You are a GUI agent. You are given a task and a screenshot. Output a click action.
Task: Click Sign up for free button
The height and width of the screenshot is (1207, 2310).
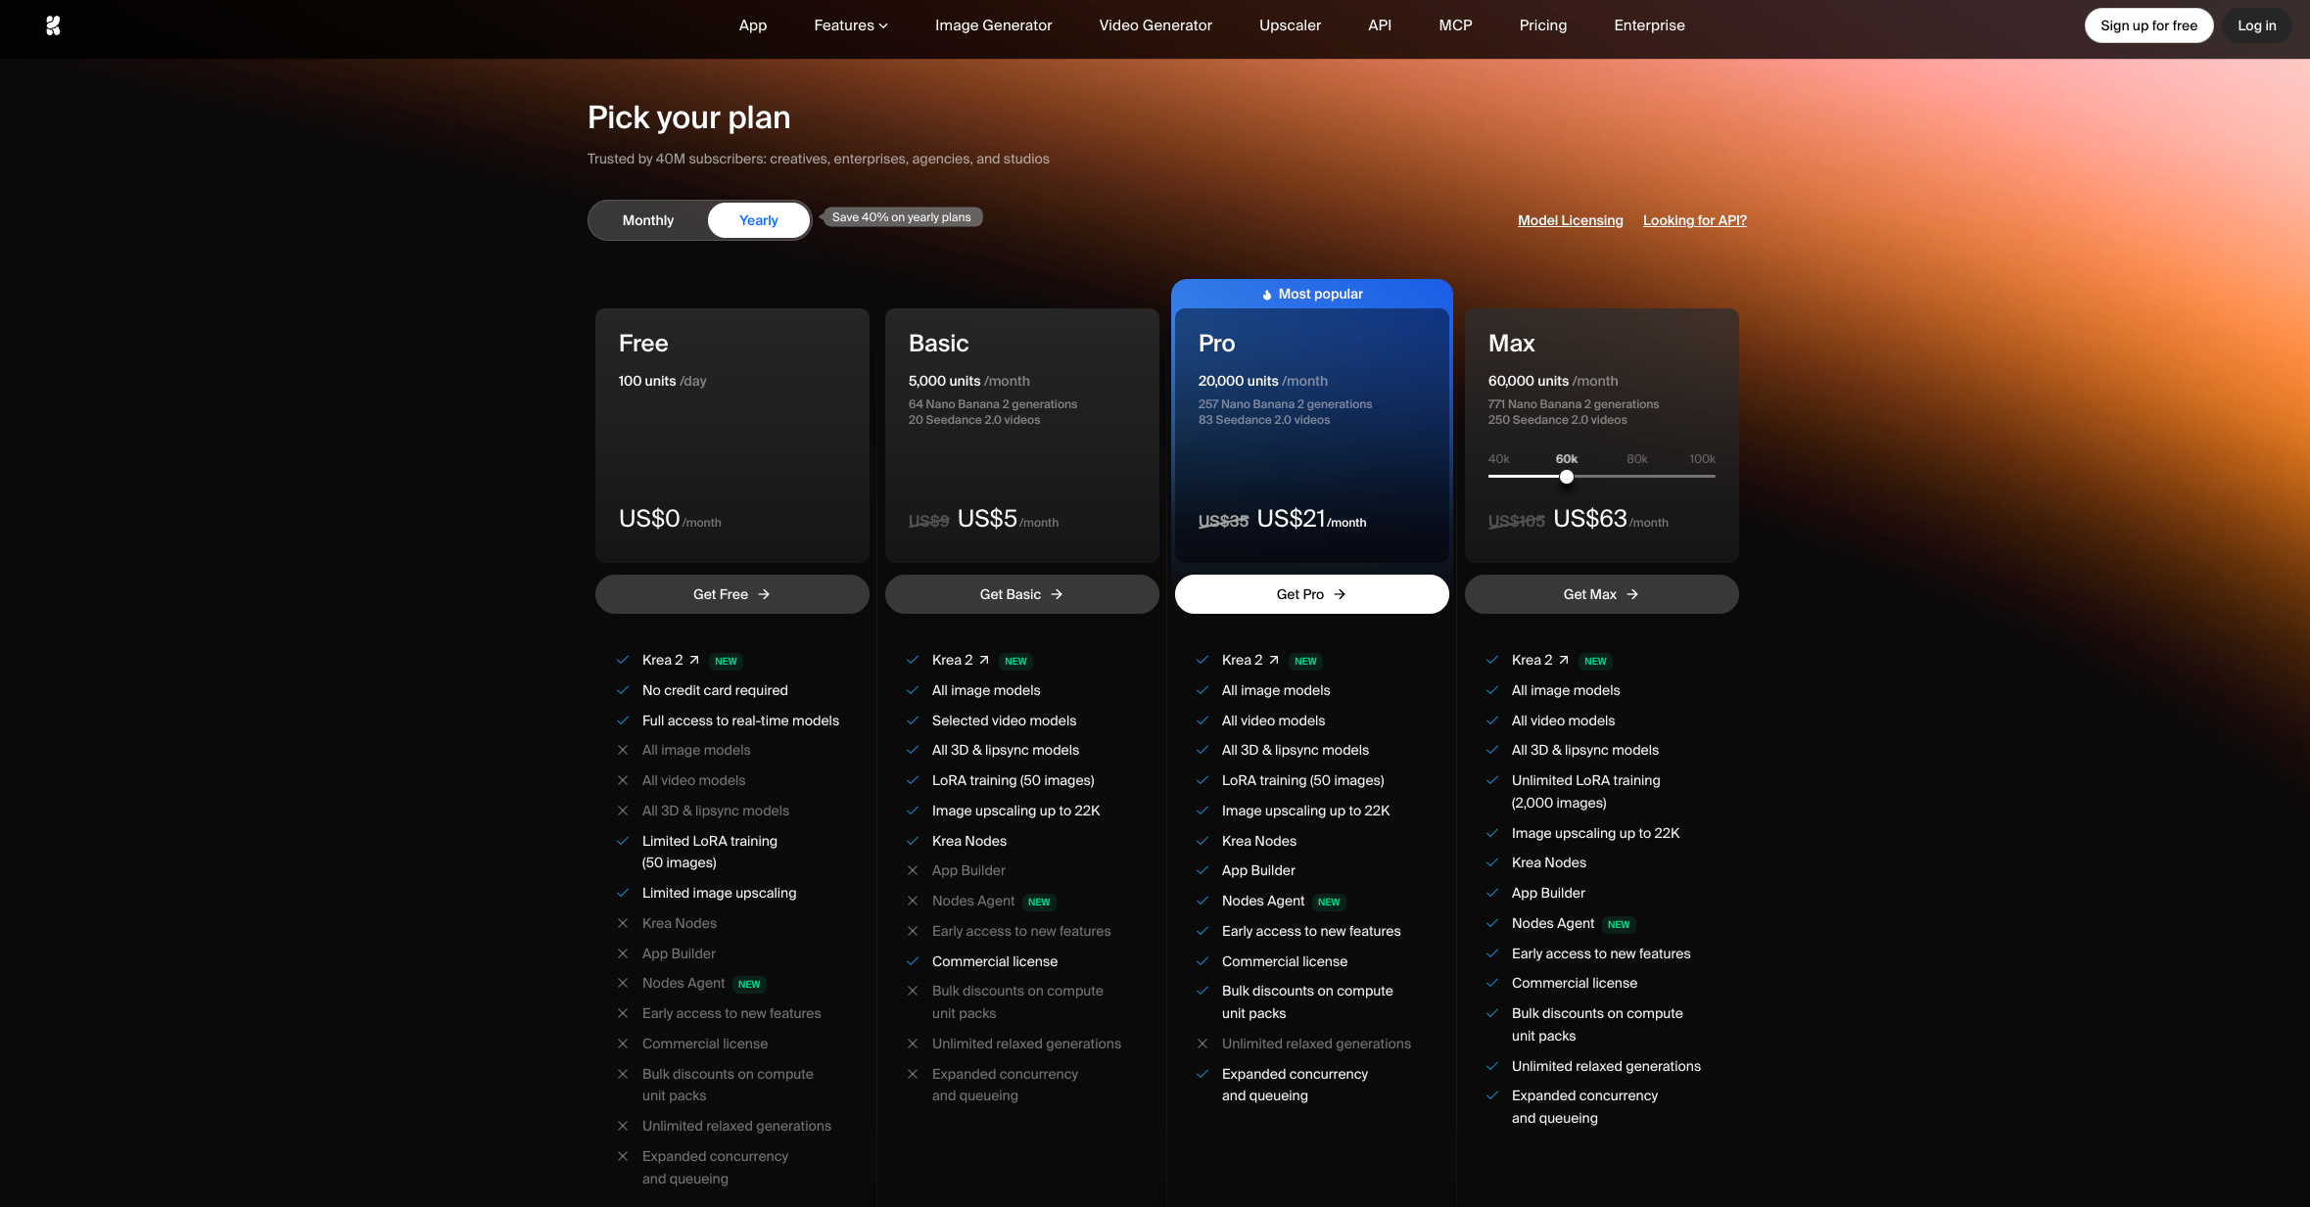coord(2149,25)
